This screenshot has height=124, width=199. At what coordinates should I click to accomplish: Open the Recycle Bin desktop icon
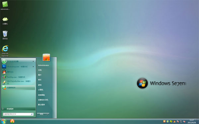pyautogui.click(x=5, y=35)
